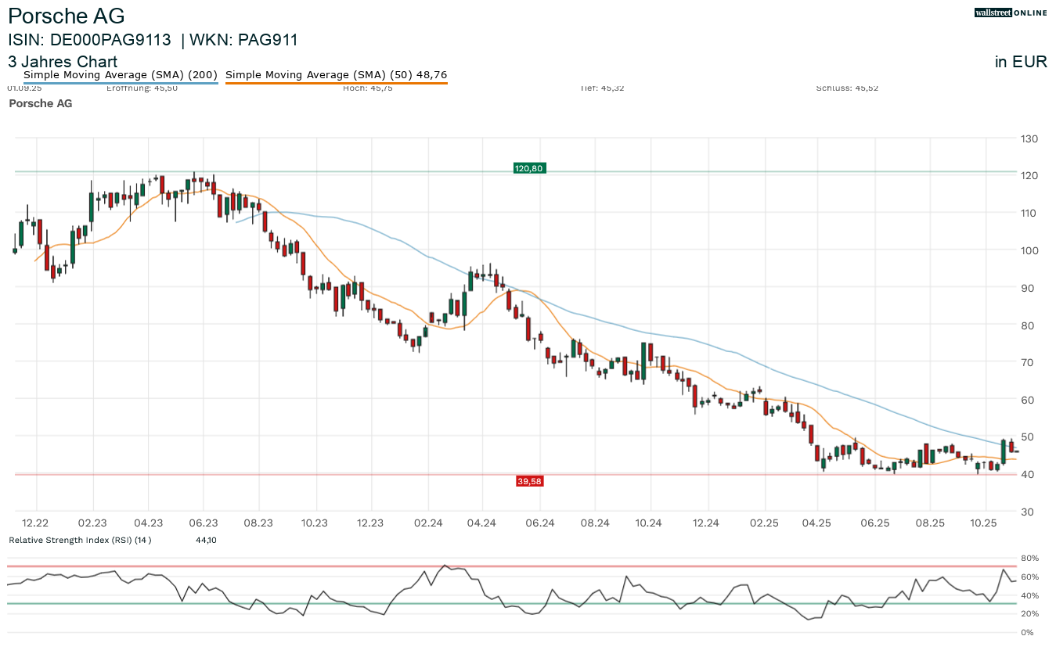
Task: Click the 44,10 RSI value
Action: (x=206, y=540)
